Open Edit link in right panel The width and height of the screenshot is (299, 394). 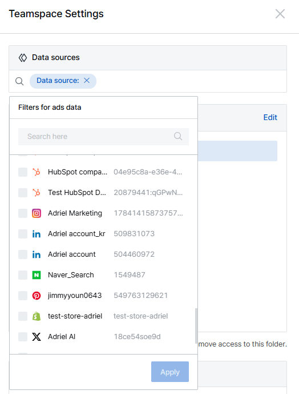(x=270, y=118)
